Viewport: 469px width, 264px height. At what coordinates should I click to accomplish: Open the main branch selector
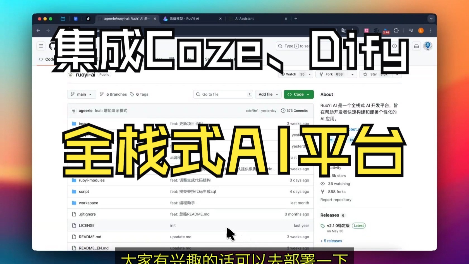[82, 94]
